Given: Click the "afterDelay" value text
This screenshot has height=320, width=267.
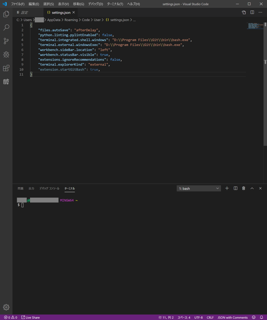Looking at the screenshot, I should (x=86, y=30).
